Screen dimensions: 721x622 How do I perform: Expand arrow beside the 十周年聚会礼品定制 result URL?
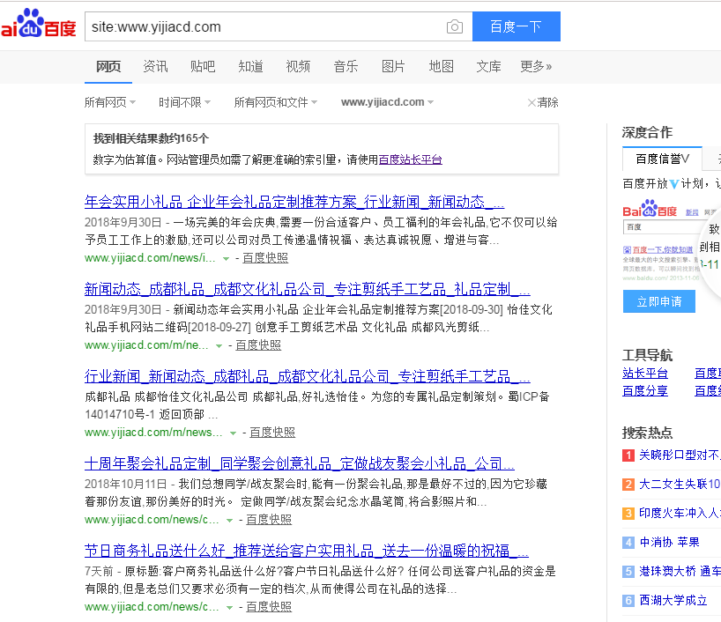[229, 521]
